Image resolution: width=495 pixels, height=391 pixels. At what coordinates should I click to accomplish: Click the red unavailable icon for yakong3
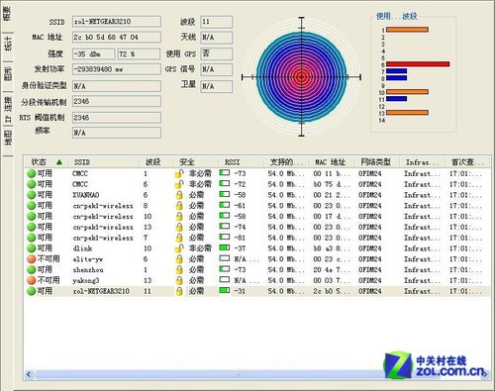tap(32, 280)
